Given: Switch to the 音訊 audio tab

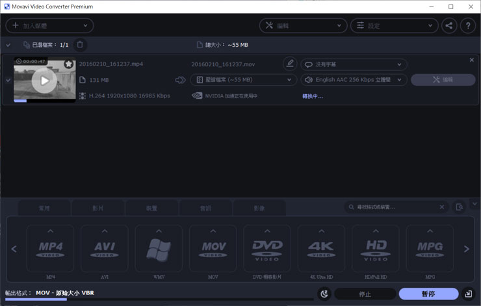Looking at the screenshot, I should tap(205, 208).
